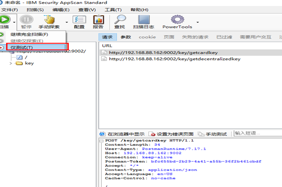Open PowerTools gear icon
The image size is (282, 187).
[177, 19]
